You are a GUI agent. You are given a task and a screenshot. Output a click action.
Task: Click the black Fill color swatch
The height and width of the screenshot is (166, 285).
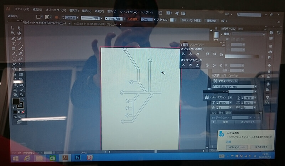click(x=16, y=102)
